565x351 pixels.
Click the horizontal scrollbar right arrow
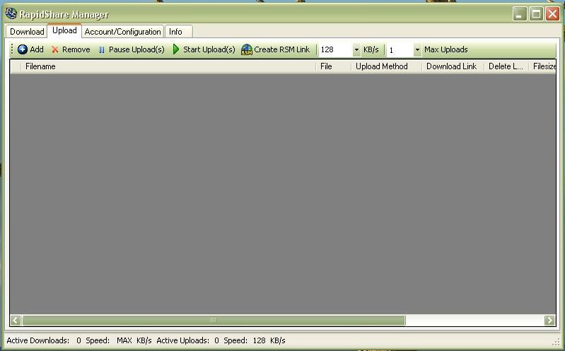pyautogui.click(x=549, y=320)
